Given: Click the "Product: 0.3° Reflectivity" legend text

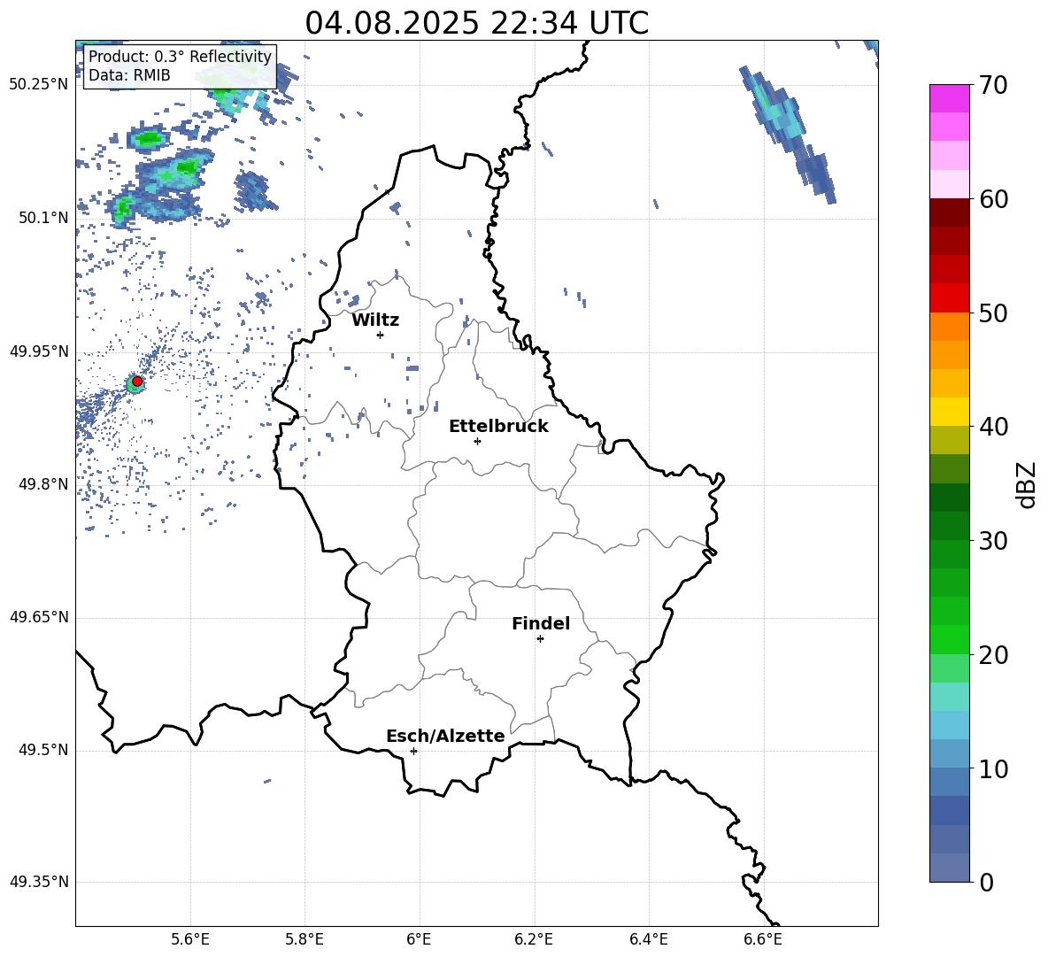Looking at the screenshot, I should tap(180, 56).
